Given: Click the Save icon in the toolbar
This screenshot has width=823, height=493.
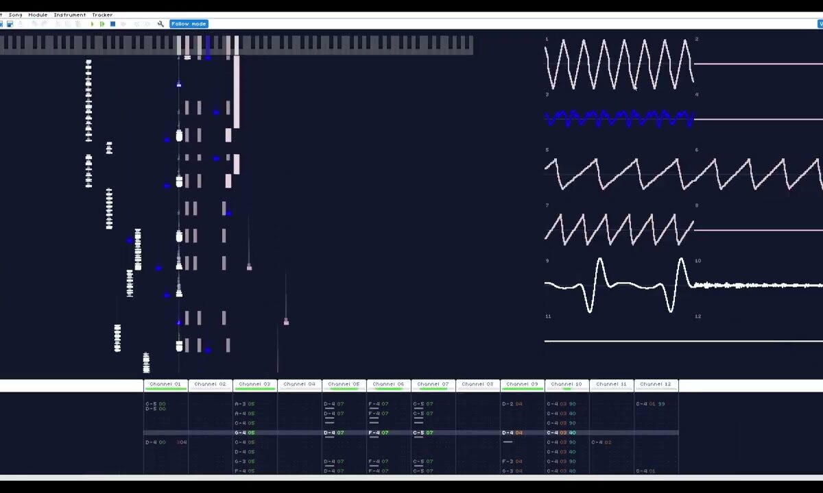Looking at the screenshot, I should 10,24.
